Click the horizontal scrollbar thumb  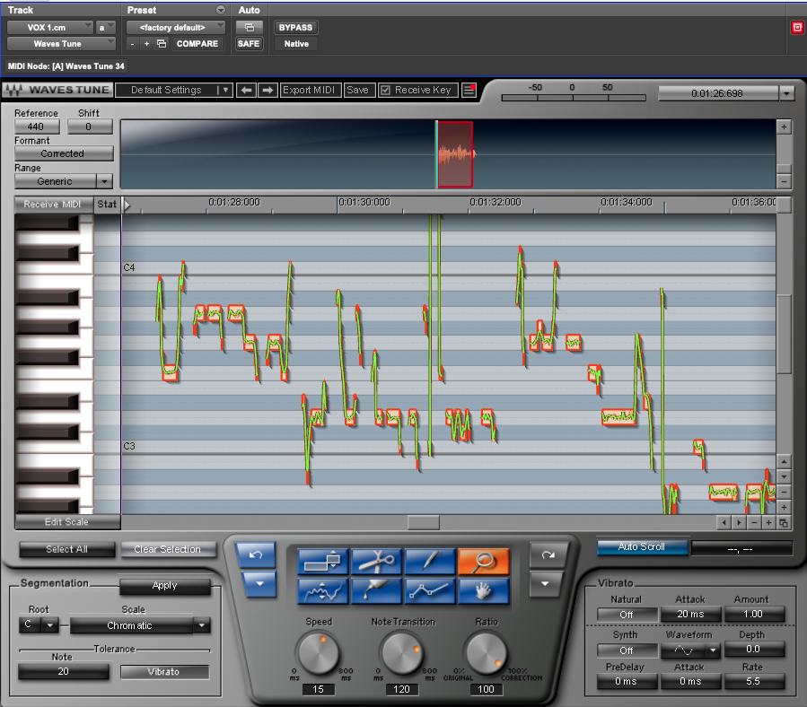click(424, 522)
